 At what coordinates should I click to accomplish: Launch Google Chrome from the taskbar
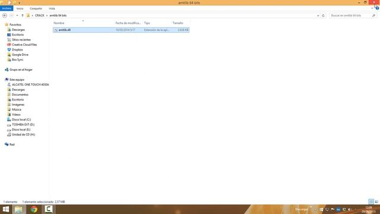[34, 209]
